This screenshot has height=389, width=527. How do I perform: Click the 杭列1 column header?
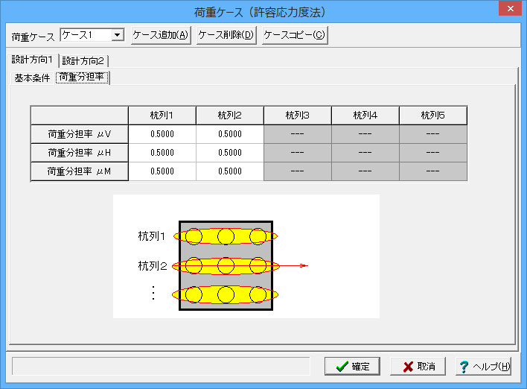[162, 116]
